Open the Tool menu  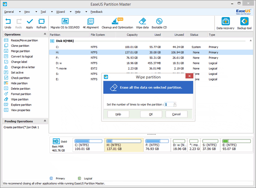pos(43,12)
